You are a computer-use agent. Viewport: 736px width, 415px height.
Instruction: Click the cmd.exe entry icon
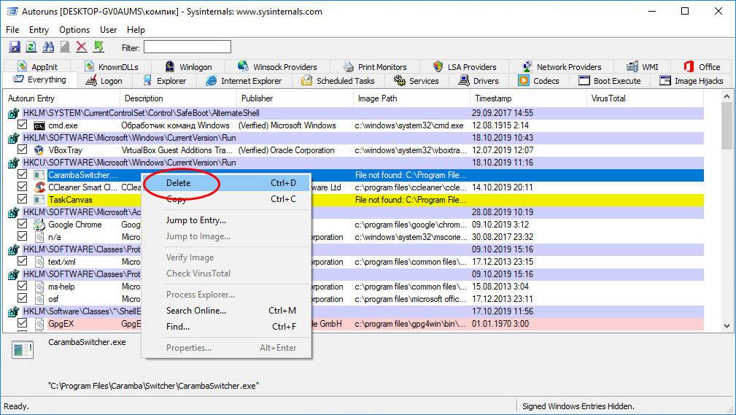pyautogui.click(x=39, y=126)
